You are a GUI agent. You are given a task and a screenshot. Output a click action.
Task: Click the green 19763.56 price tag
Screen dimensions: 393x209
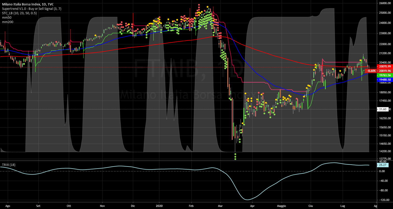click(x=385, y=75)
